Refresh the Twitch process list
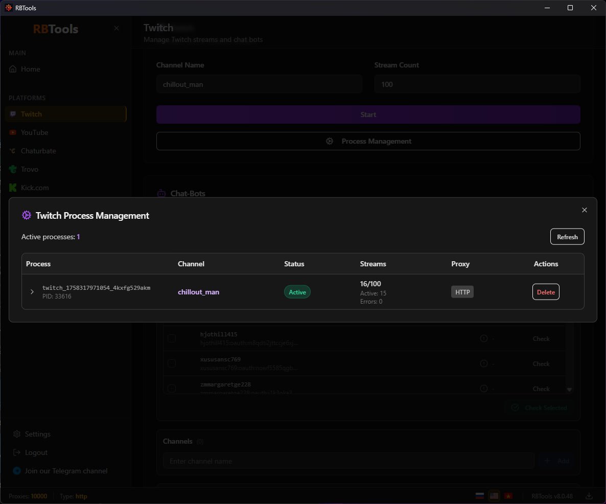This screenshot has height=504, width=606. pos(567,237)
